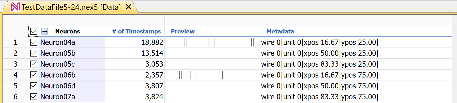Sort by # of Timestamps column header
457x103 pixels.
[x=136, y=31]
